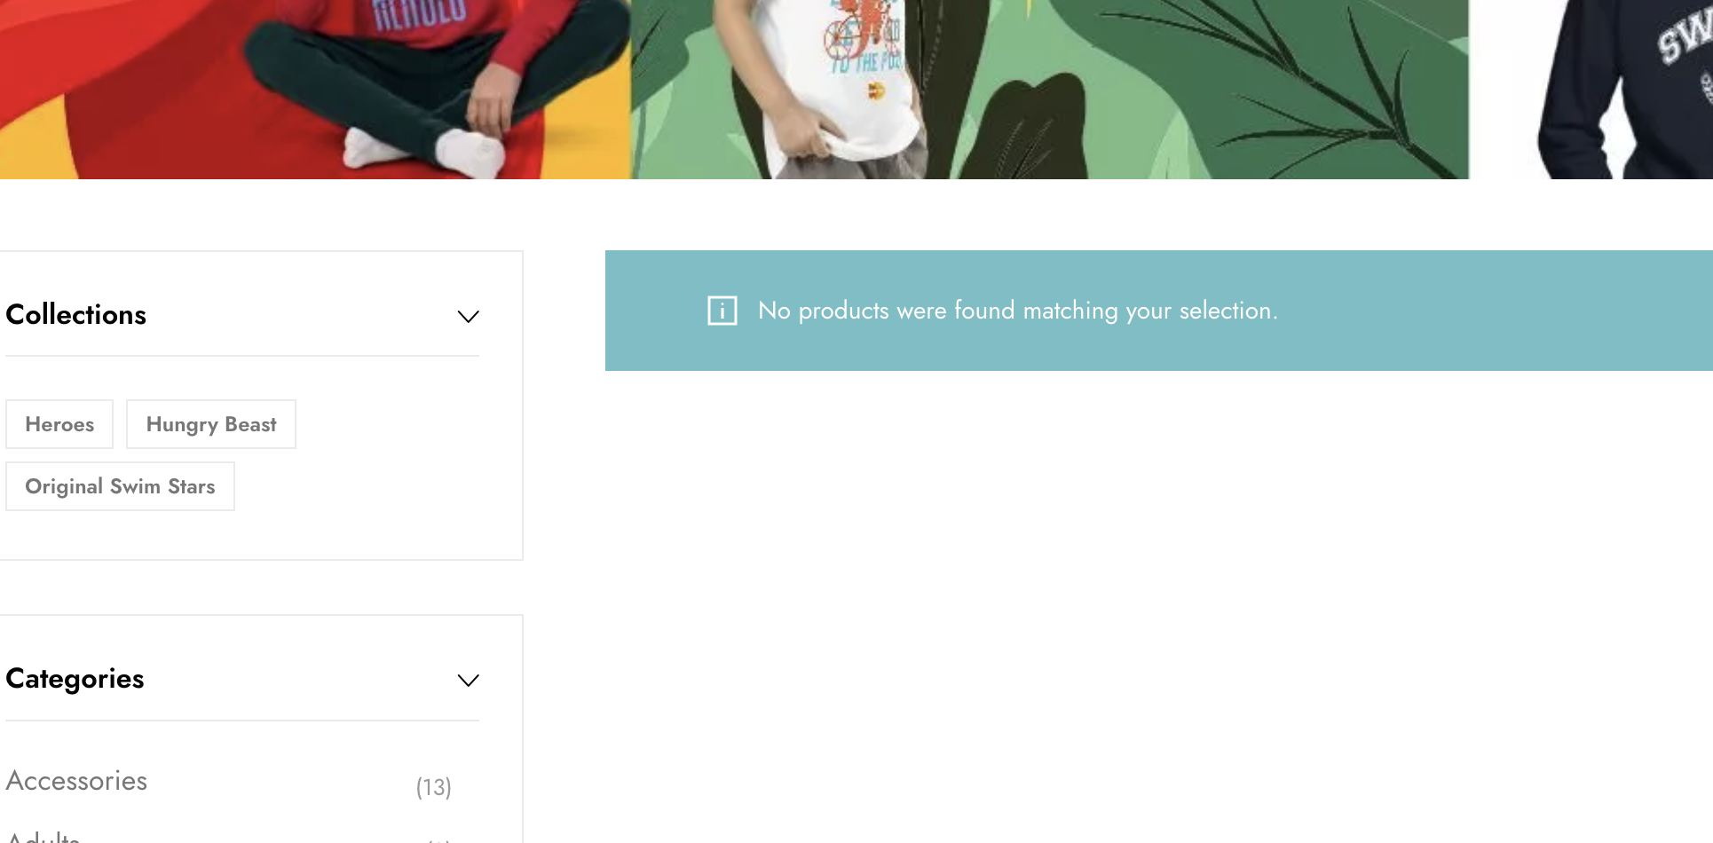Click the info icon in the notice
The image size is (1713, 843).
click(x=722, y=311)
